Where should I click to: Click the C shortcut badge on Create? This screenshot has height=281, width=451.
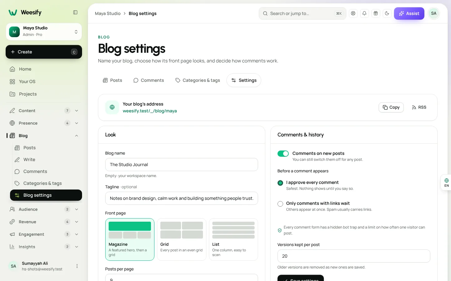[74, 52]
